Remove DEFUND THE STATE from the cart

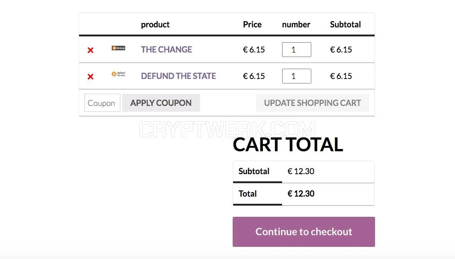pyautogui.click(x=91, y=77)
